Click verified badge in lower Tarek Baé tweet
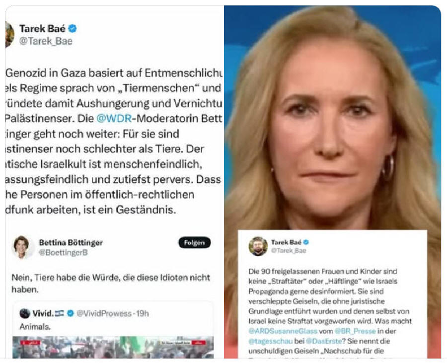The height and width of the screenshot is (364, 447). point(306,242)
